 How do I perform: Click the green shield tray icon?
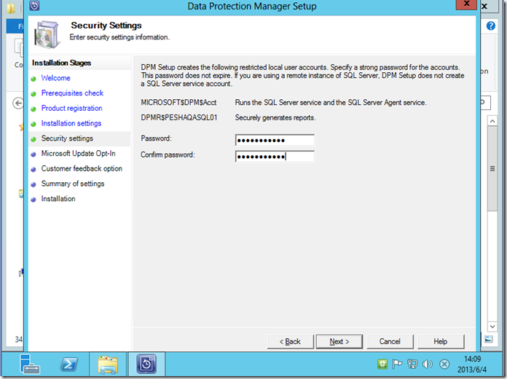[x=382, y=364]
